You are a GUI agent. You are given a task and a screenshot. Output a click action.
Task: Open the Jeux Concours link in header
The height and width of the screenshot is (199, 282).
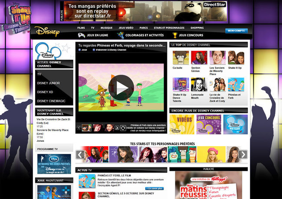tap(191, 35)
